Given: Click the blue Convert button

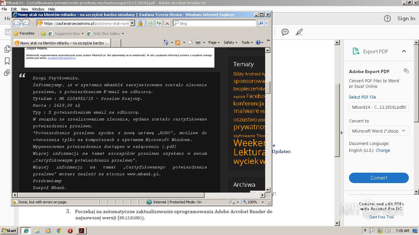Looking at the screenshot, I should (x=379, y=178).
